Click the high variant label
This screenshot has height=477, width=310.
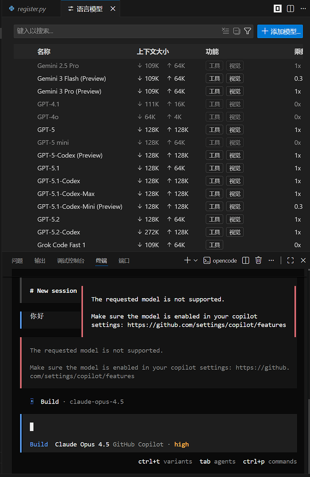point(182,445)
